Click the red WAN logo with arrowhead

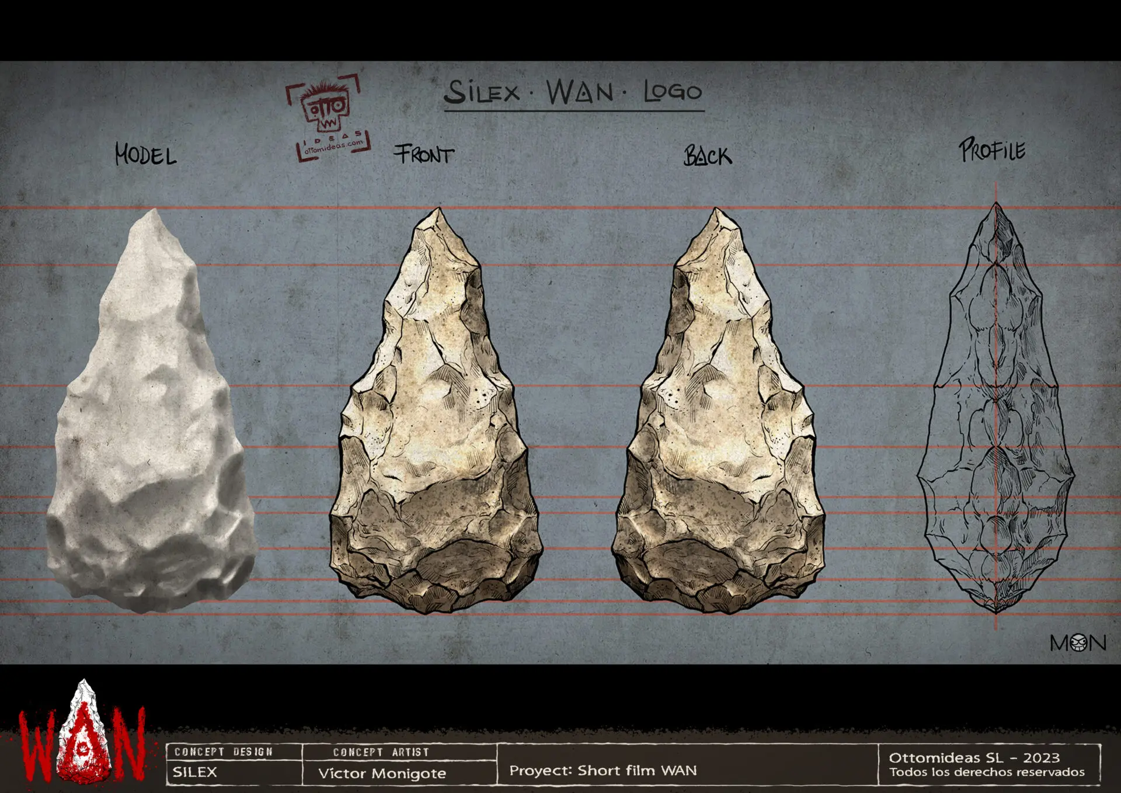point(82,733)
